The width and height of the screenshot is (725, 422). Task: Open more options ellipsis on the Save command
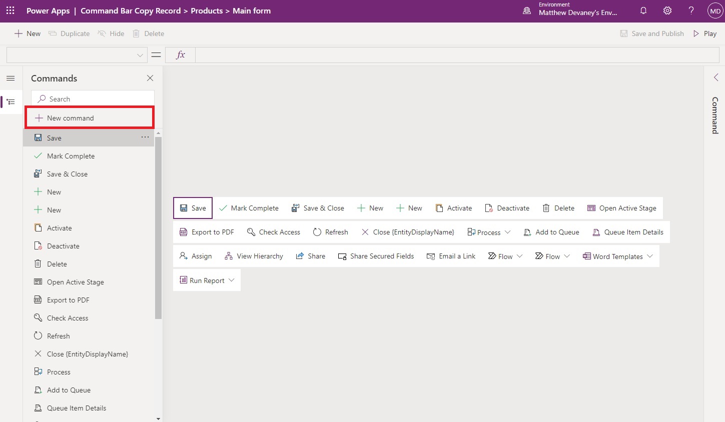click(x=145, y=137)
